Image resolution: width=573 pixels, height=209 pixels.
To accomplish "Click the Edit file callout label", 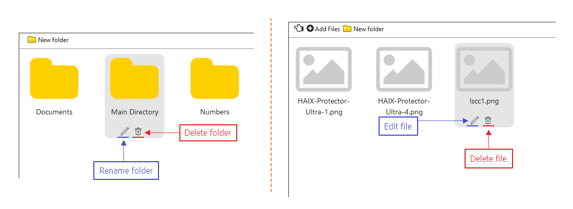I will 398,126.
